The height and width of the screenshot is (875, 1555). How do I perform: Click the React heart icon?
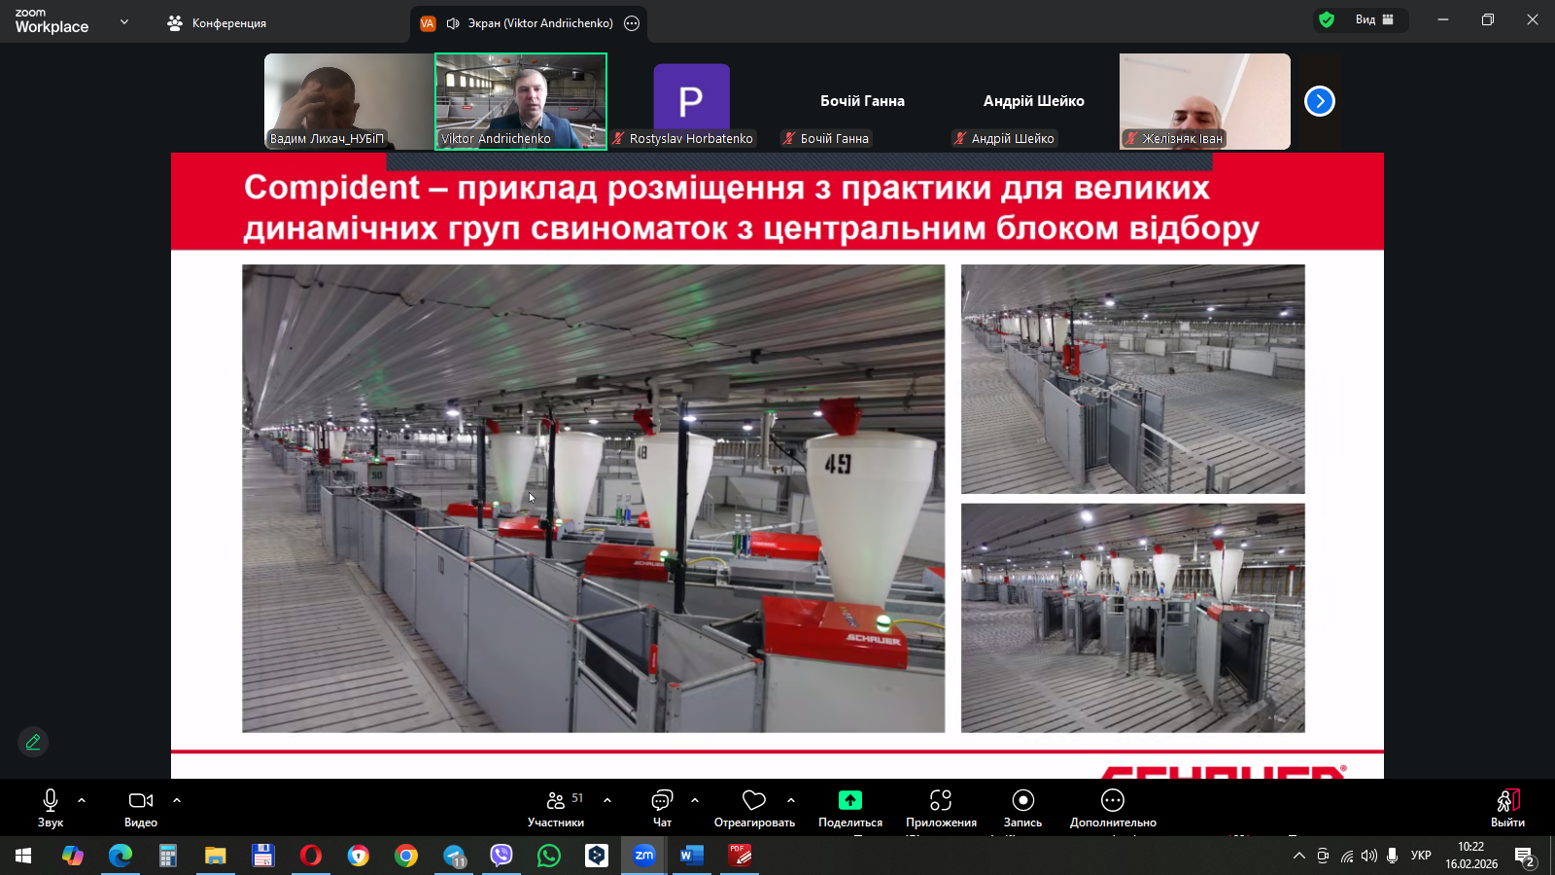point(754,800)
